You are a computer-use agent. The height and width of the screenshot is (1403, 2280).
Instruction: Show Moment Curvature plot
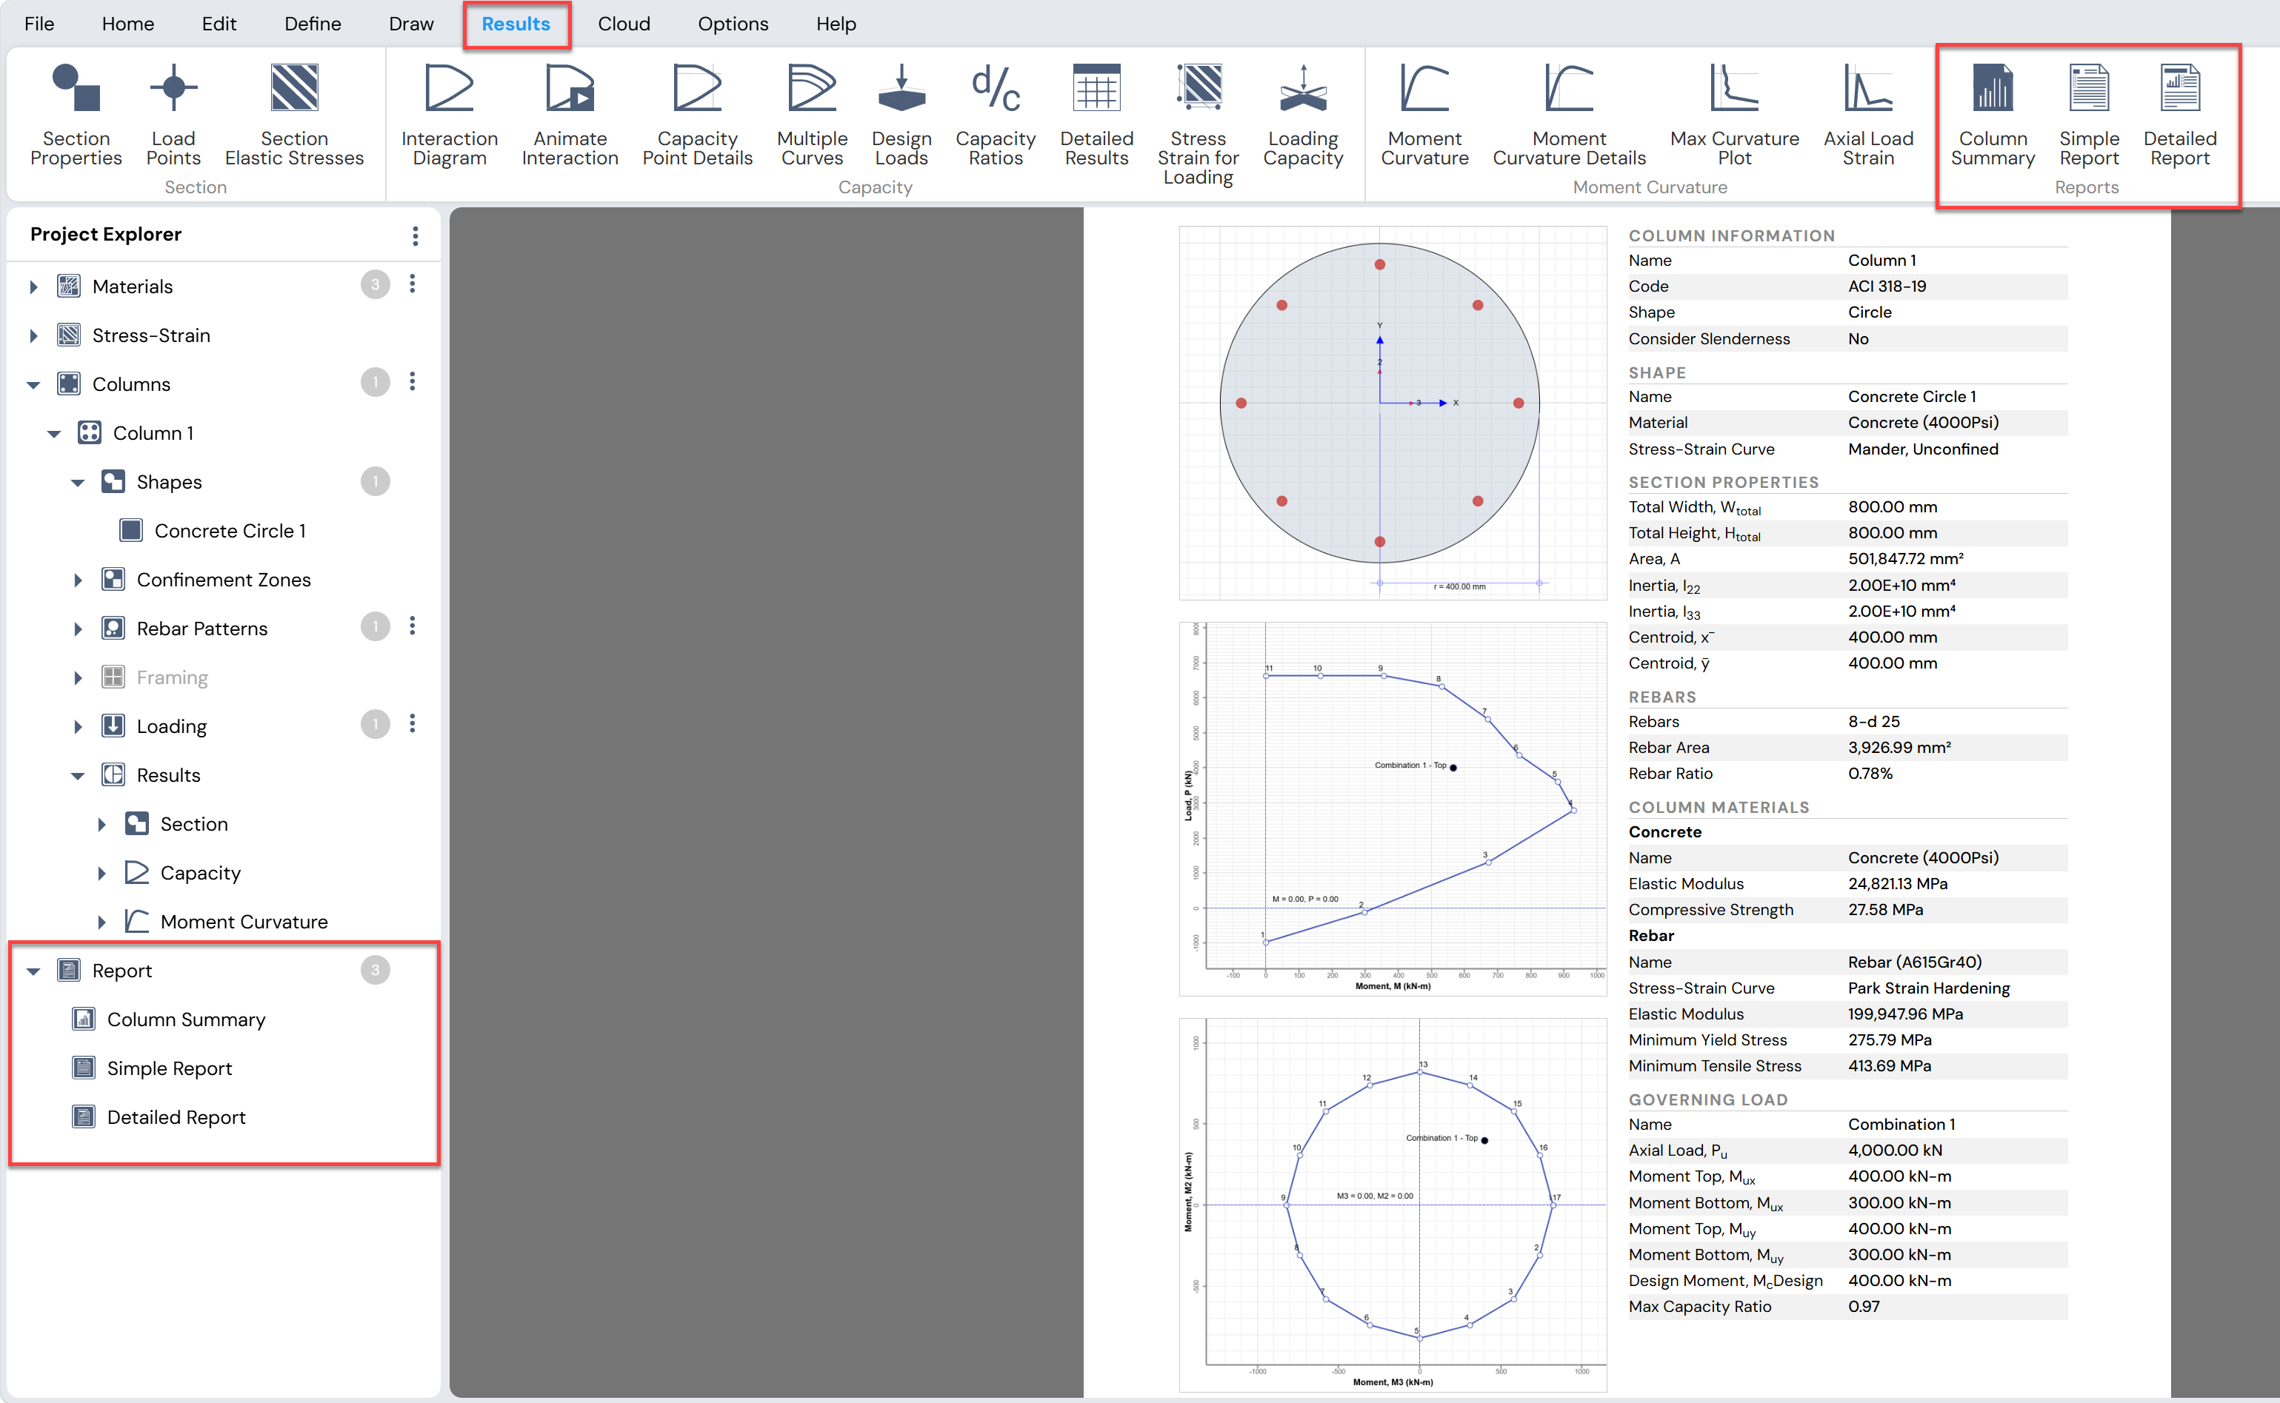coord(1424,115)
